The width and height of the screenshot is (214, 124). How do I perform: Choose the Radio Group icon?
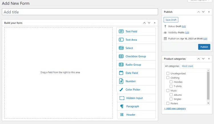click(121, 65)
